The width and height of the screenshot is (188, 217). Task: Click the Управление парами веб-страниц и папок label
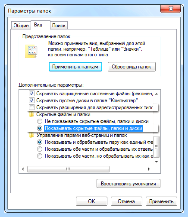82,135
